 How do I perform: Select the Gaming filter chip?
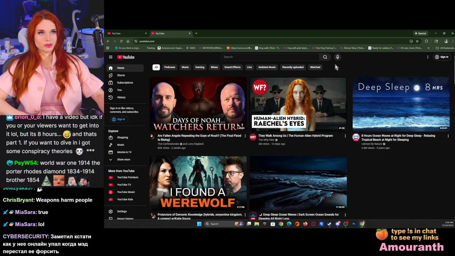tap(200, 67)
